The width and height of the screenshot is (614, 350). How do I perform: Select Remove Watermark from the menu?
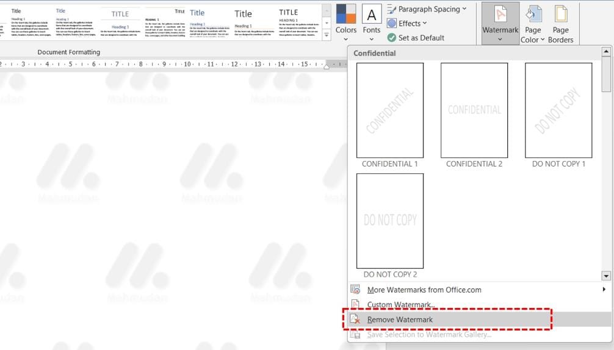tap(400, 320)
